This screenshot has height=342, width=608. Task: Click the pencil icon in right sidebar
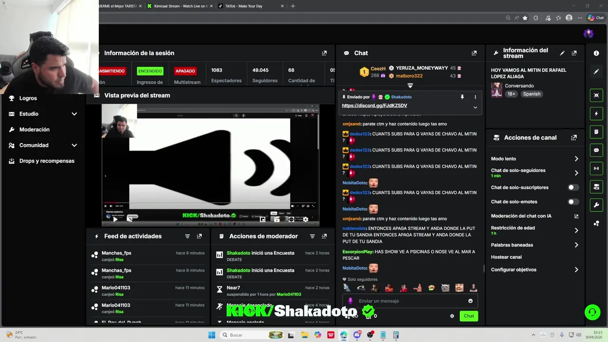point(597,72)
